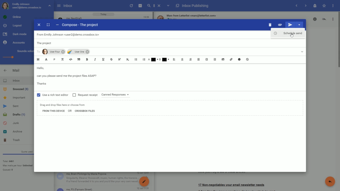This screenshot has height=191, width=340.
Task: Click the send email paper plane icon
Action: pos(290,25)
